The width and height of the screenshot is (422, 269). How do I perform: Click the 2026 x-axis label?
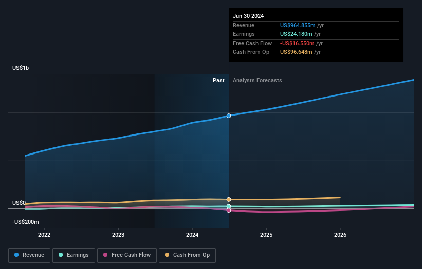tap(340, 235)
